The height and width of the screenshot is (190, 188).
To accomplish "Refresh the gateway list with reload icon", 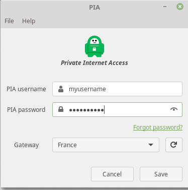I will 174,145.
